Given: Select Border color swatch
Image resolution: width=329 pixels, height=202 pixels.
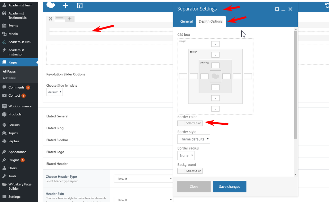Looking at the screenshot, I should coord(181,123).
